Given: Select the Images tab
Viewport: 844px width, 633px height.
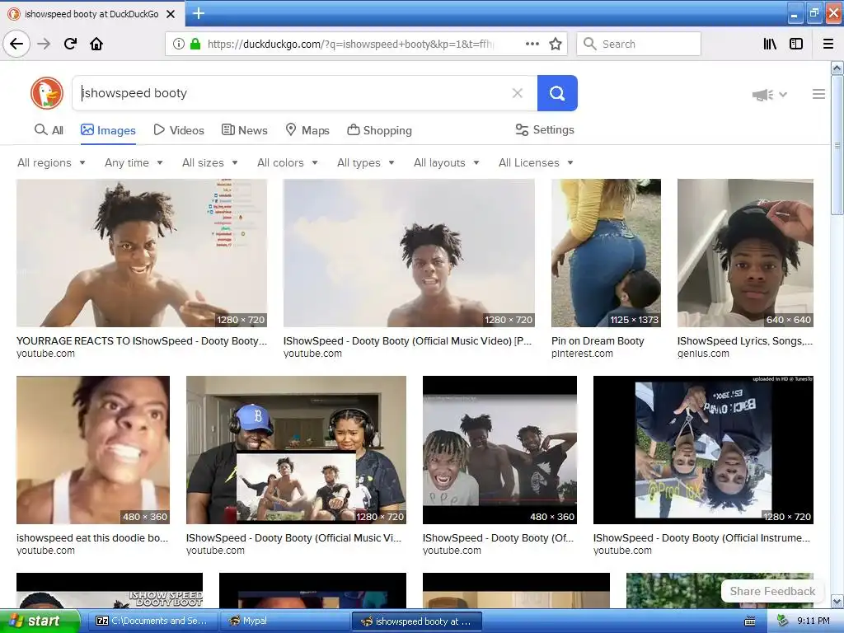Looking at the screenshot, I should pos(108,130).
